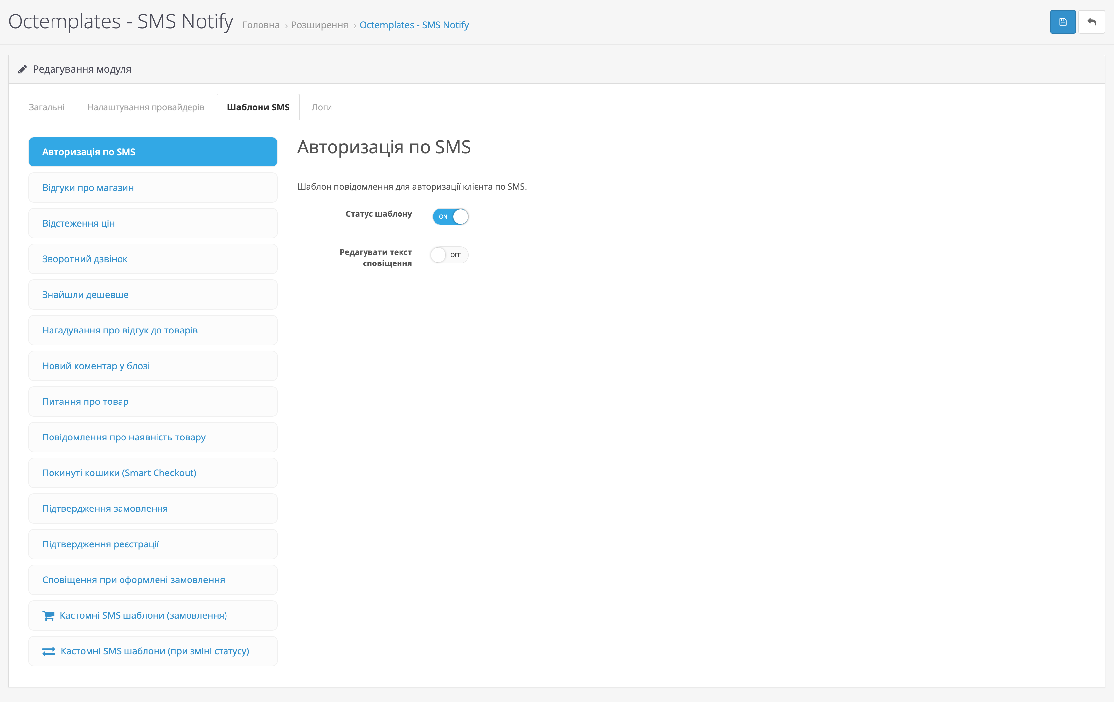1114x702 pixels.
Task: Switch to the Загальні tab
Action: click(x=47, y=107)
